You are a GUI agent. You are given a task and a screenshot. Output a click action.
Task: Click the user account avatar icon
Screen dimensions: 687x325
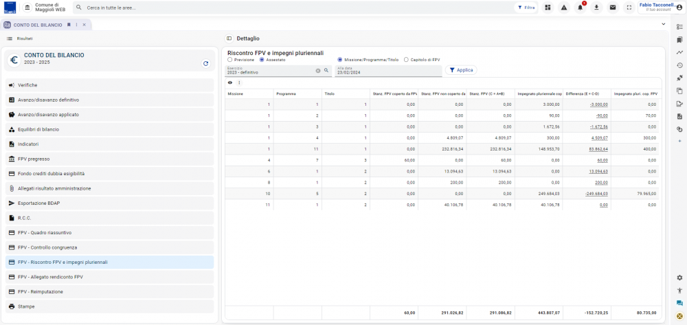[x=679, y=8]
